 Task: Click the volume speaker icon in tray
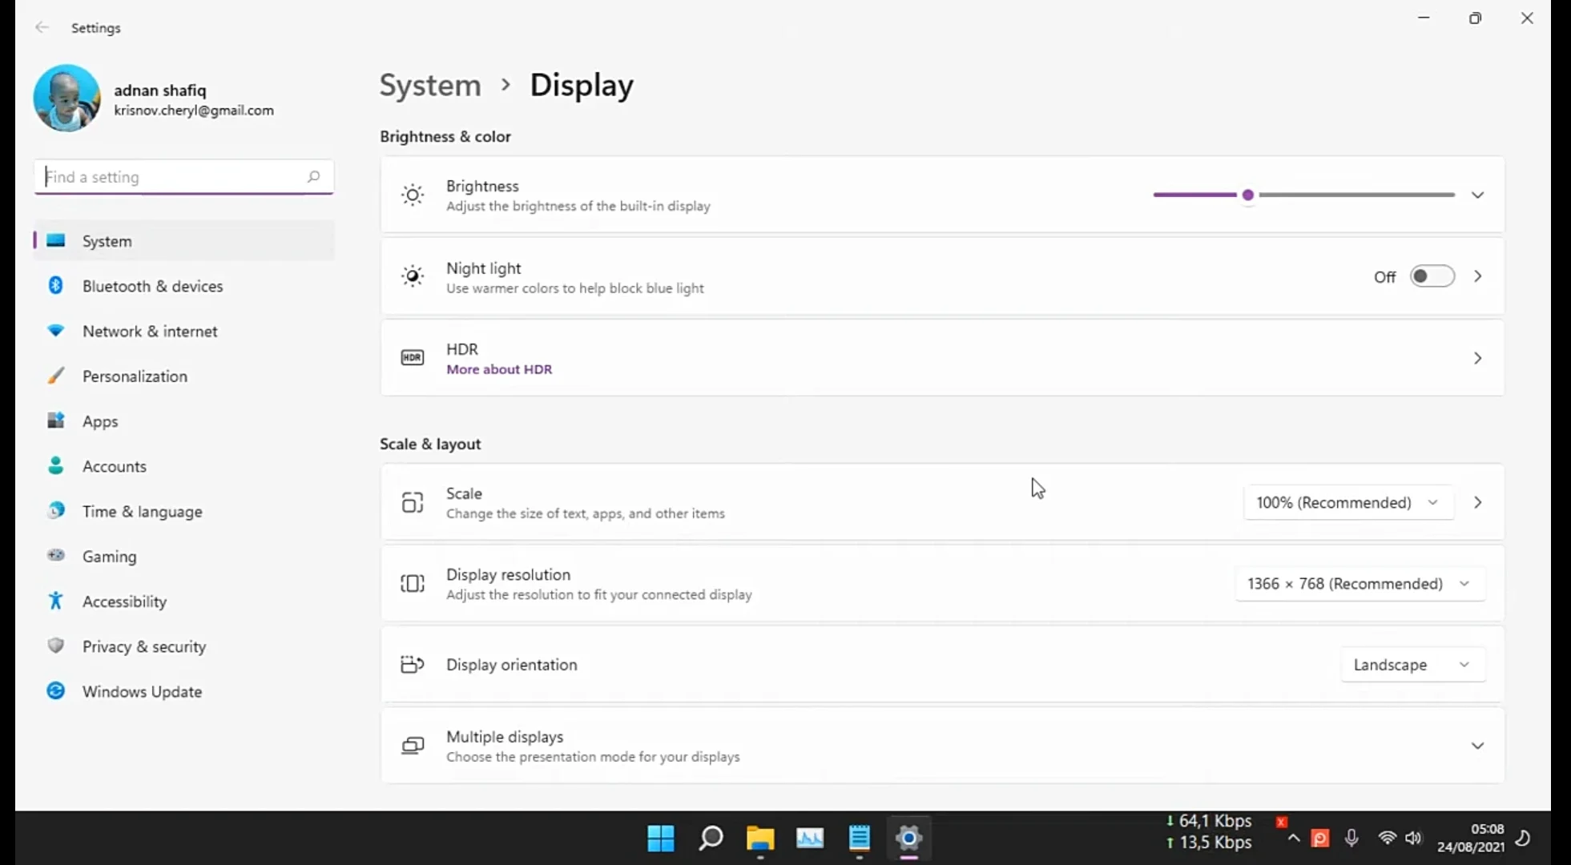point(1413,838)
